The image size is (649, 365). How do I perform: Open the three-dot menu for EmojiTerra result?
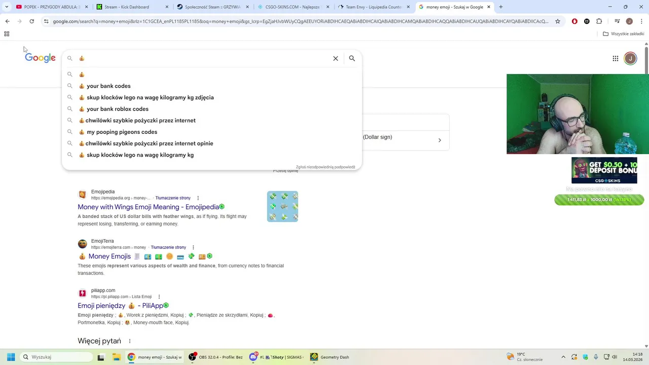pos(193,247)
